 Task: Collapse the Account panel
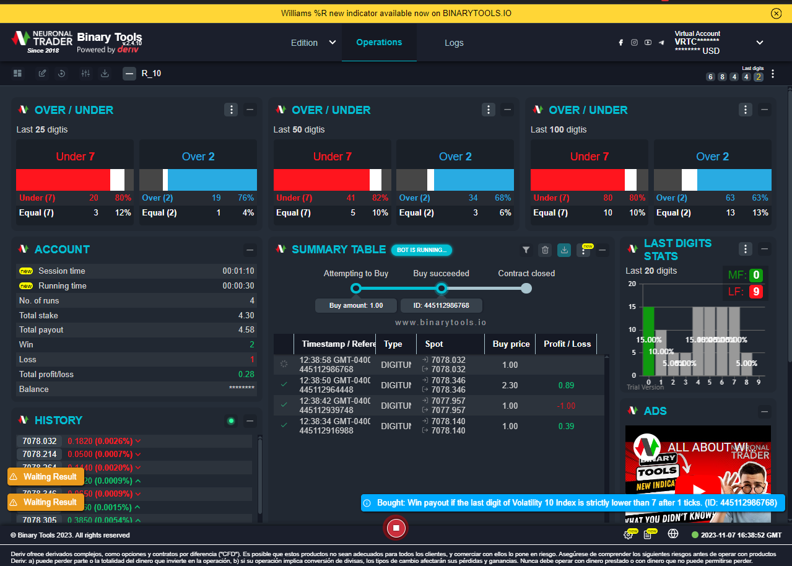click(250, 250)
